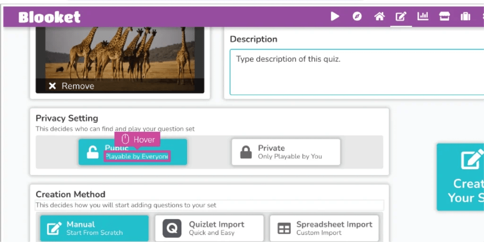484x242 pixels.
Task: Open the Create pencil icon in the navbar
Action: point(401,17)
